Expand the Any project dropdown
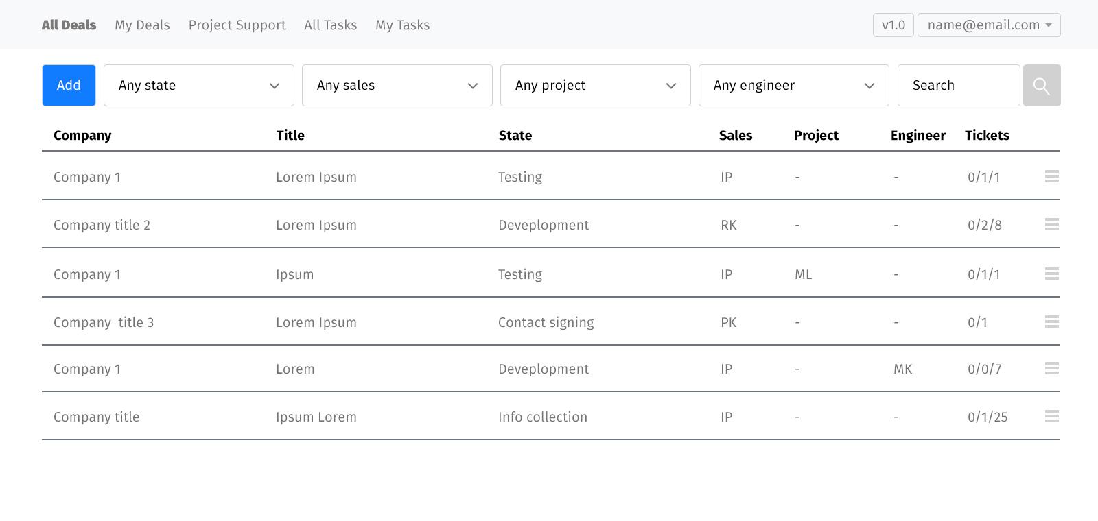 595,86
